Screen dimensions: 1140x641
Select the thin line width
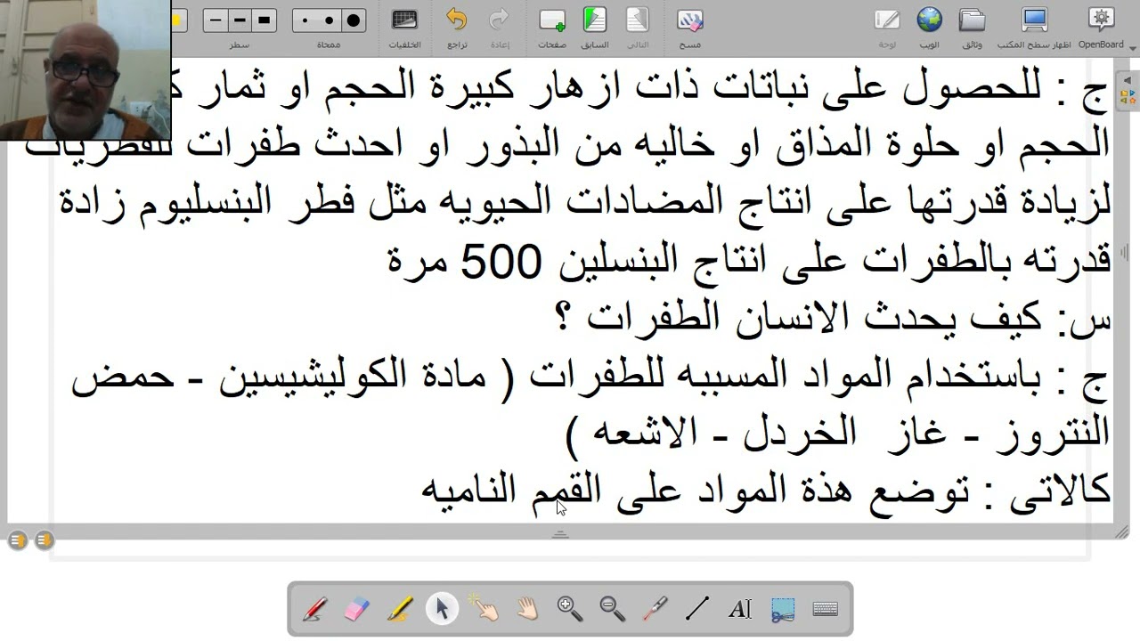[x=216, y=20]
